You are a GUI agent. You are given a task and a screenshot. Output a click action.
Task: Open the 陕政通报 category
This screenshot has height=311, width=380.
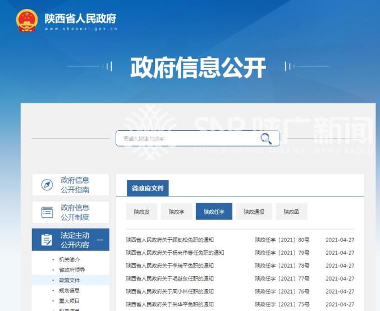click(x=254, y=212)
